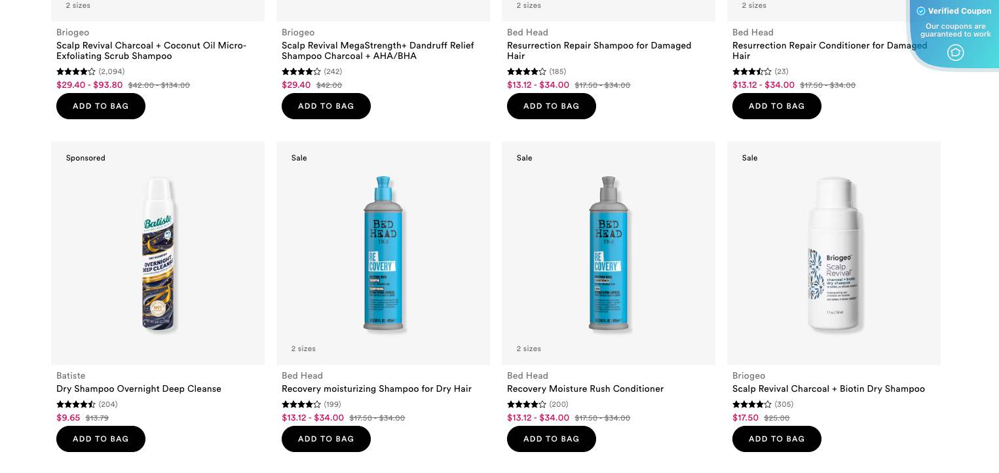Click the Verified Coupon checkmark badge icon
The height and width of the screenshot is (473, 999).
[x=922, y=11]
